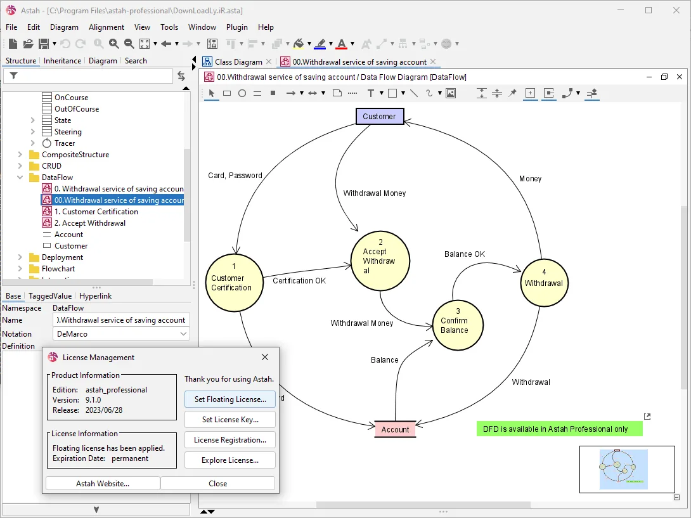Viewport: 691px width, 518px height.
Task: Select 2. Accept Withdrawal tree item
Action: pyautogui.click(x=90, y=223)
